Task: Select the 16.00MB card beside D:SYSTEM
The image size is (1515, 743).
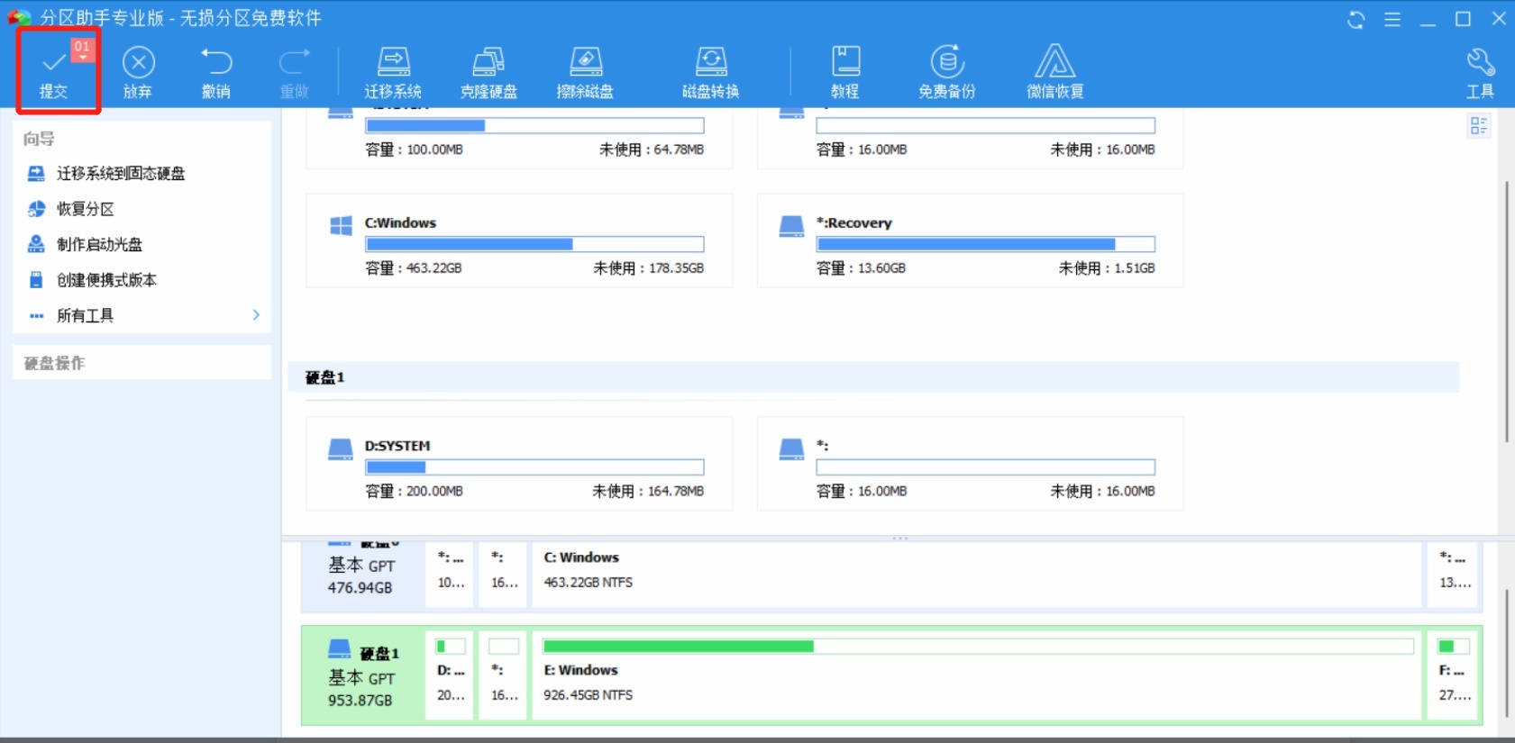Action: (970, 464)
